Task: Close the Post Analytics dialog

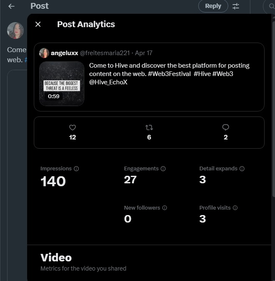Action: 38,24
